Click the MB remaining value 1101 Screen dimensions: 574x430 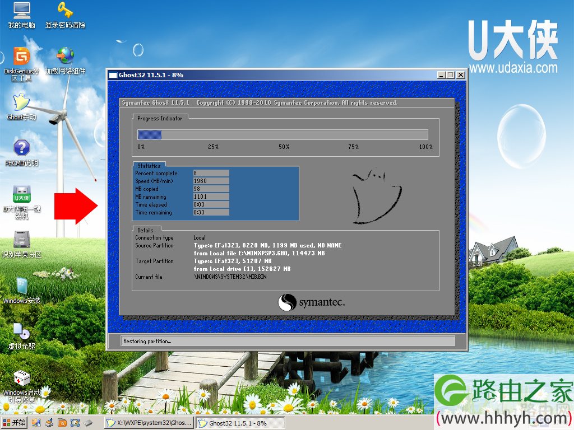tap(211, 197)
